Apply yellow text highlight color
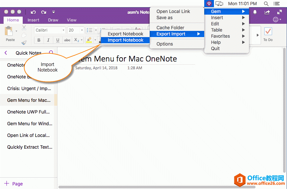The height and width of the screenshot is (189, 287). click(x=89, y=40)
